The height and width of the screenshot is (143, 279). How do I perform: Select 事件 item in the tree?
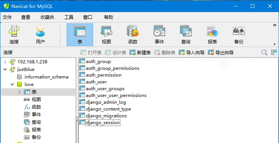point(36,115)
